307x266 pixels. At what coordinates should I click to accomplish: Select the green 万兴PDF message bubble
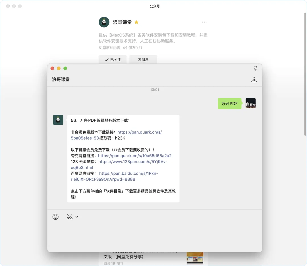click(x=229, y=104)
